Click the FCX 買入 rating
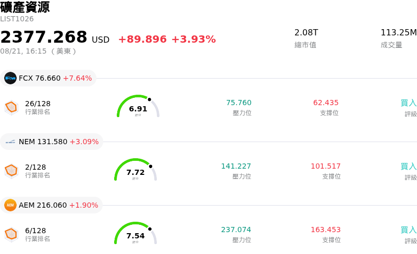 click(x=409, y=103)
